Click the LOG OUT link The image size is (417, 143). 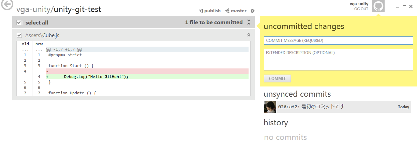(360, 9)
